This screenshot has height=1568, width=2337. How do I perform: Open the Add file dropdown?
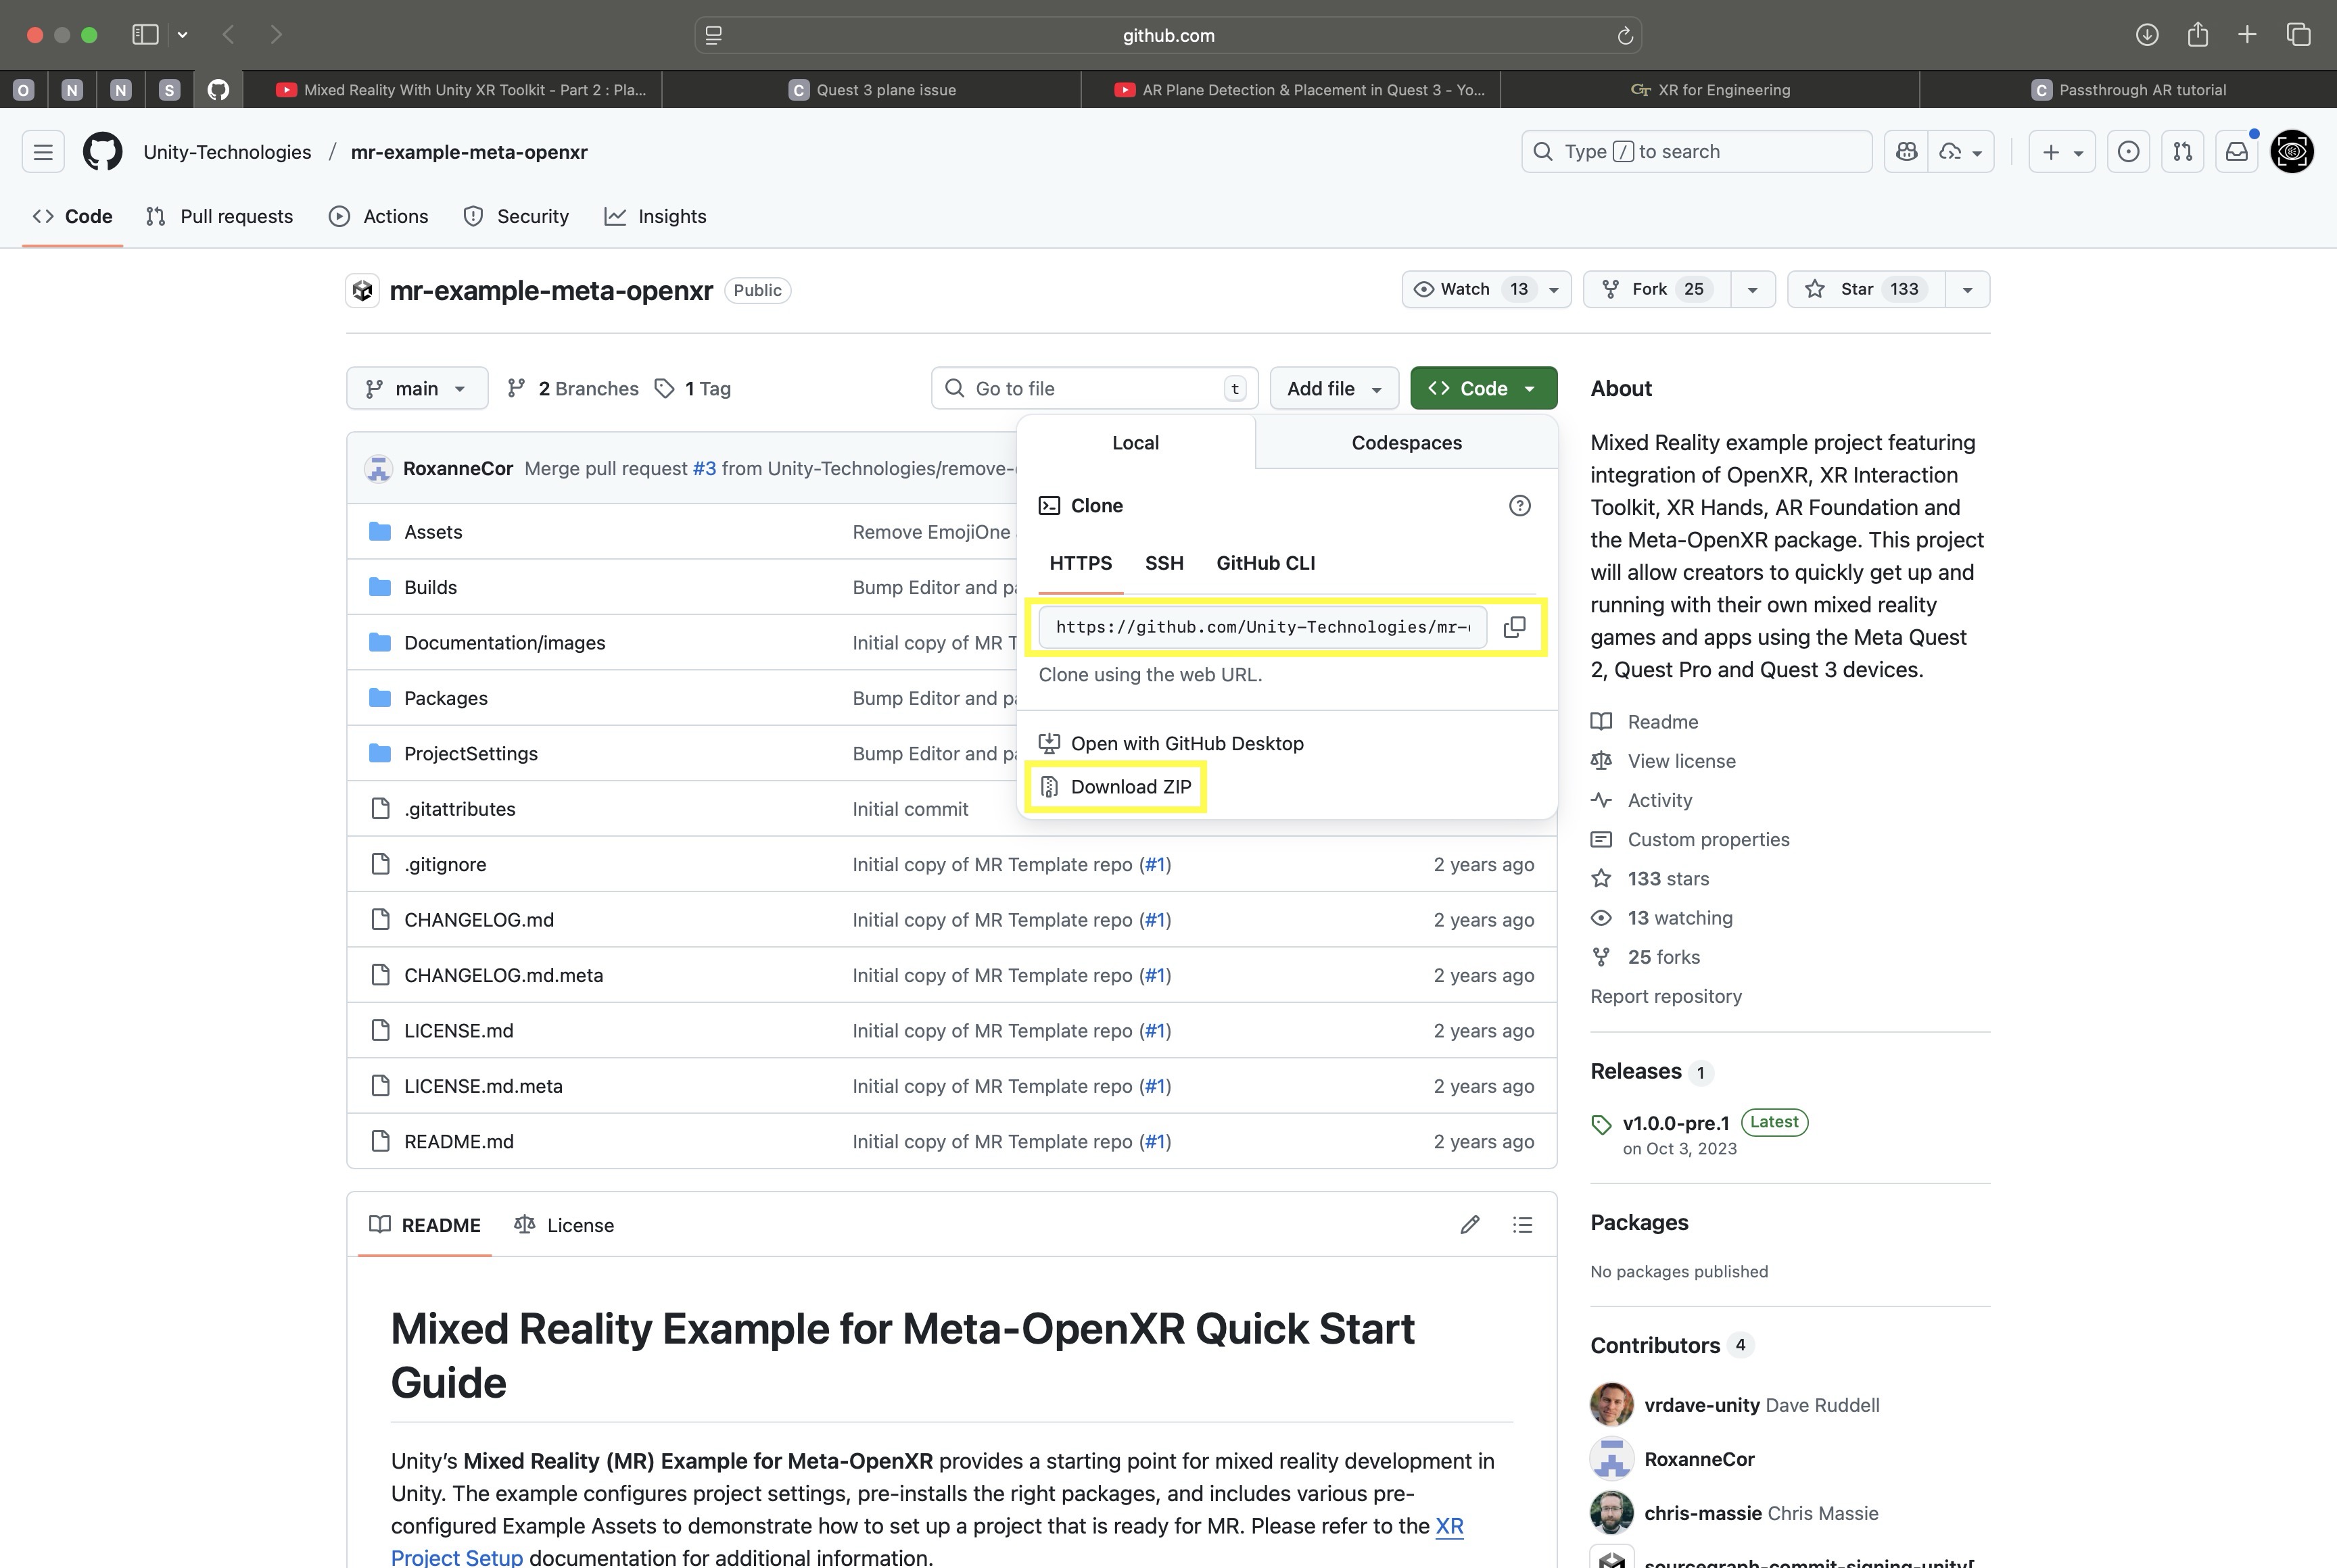tap(1333, 389)
